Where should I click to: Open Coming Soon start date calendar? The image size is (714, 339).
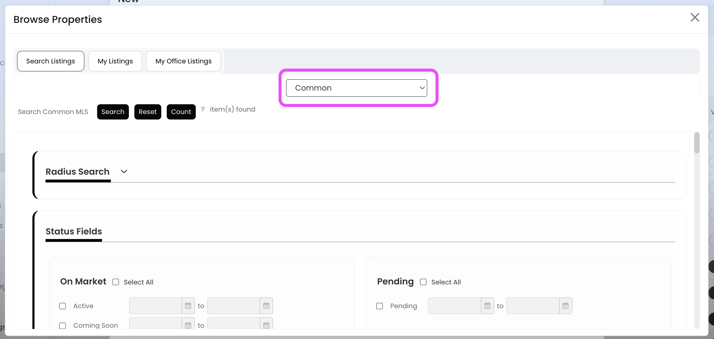[x=188, y=325]
